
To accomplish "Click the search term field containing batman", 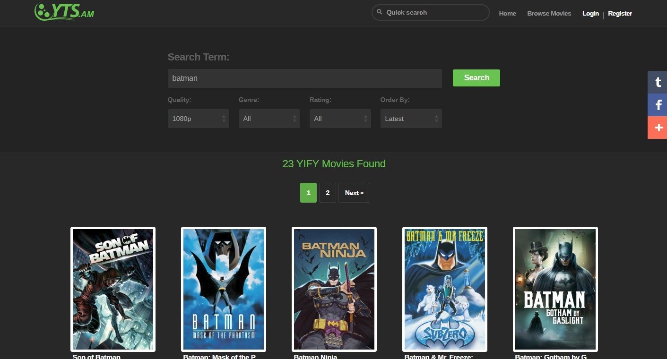I will click(305, 78).
